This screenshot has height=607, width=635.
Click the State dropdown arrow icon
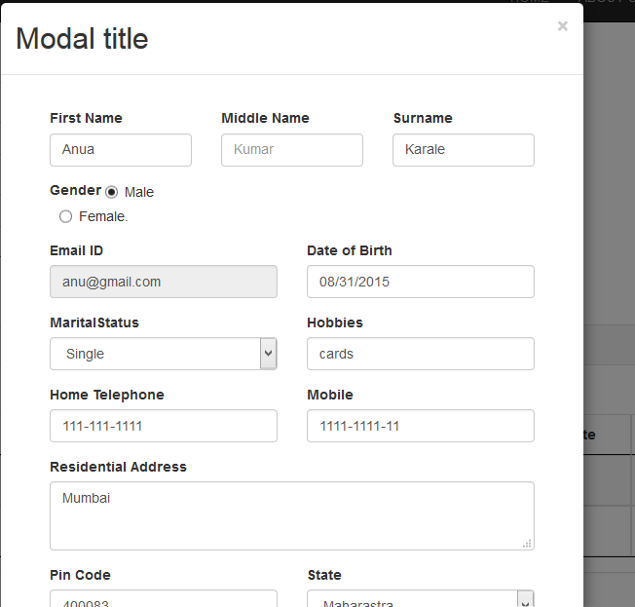click(x=526, y=599)
